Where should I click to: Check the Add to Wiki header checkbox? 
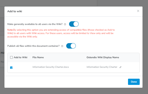coord(11,57)
